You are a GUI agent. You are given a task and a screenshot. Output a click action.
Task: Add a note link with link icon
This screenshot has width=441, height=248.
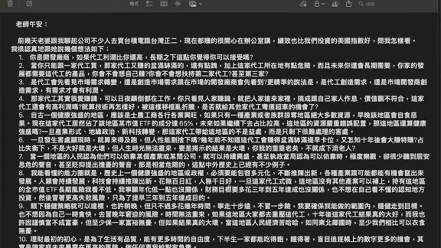(x=303, y=4)
